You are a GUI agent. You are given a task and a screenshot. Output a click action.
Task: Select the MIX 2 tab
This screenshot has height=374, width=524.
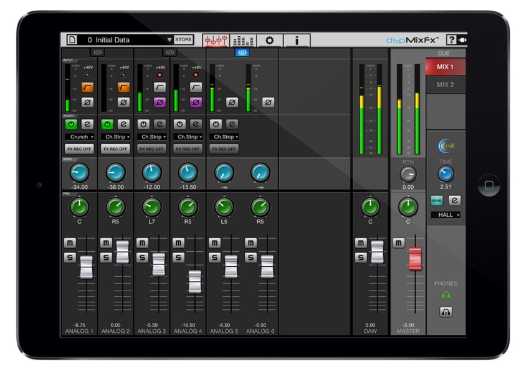point(445,85)
